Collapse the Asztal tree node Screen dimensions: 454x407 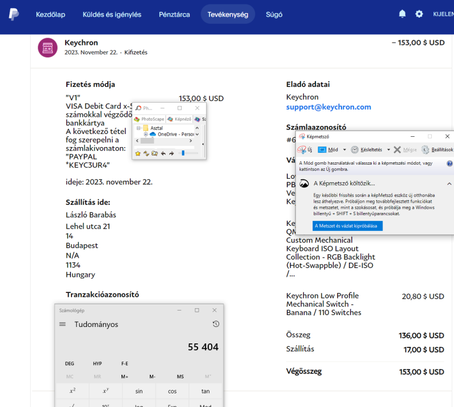tap(138, 128)
